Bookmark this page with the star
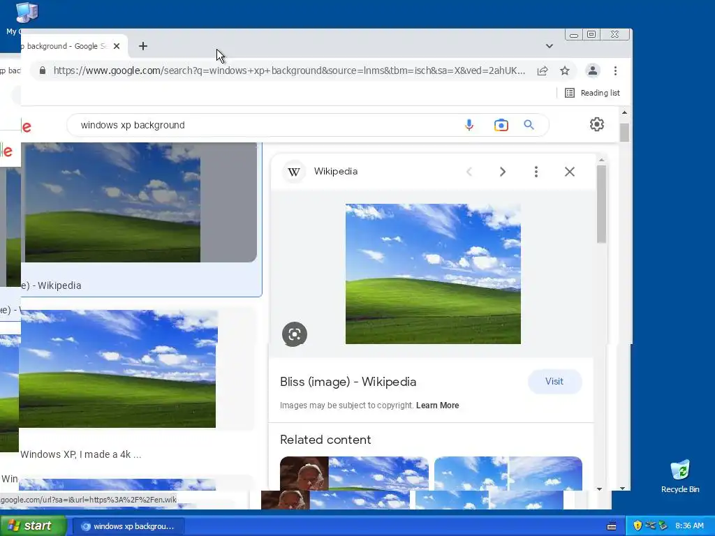Image resolution: width=715 pixels, height=536 pixels. click(564, 70)
